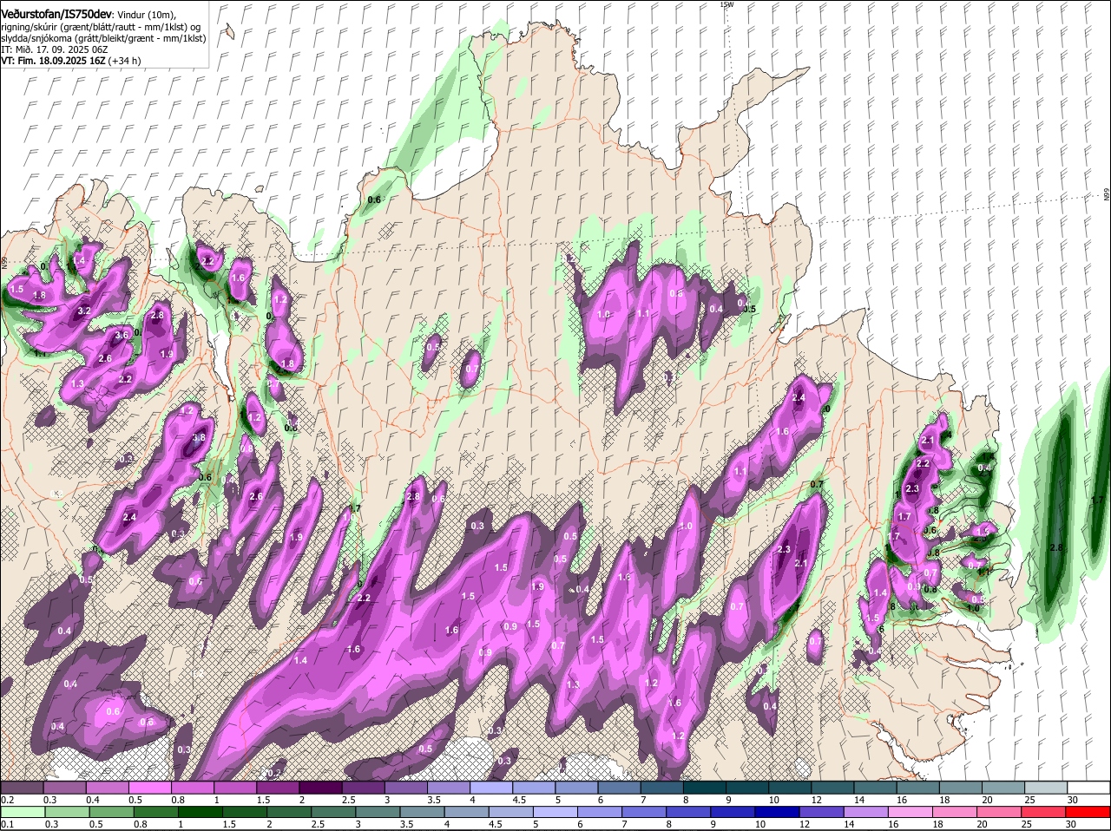The image size is (1111, 831).
Task: Click the 2.8 rain value offshore east
Action: click(1056, 547)
